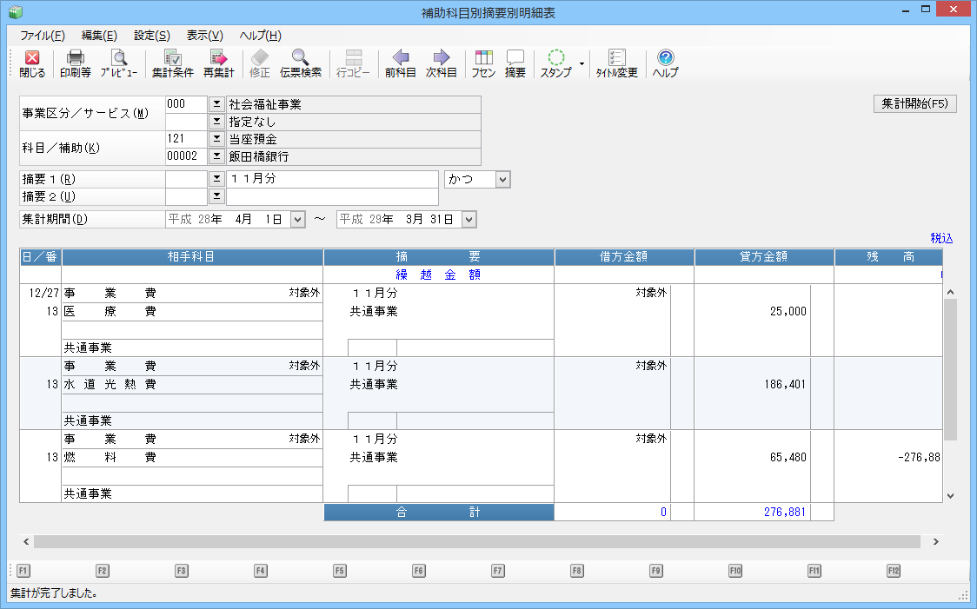Expand the 事業区分 code 000 dropdown
Image resolution: width=977 pixels, height=609 pixels.
[x=216, y=104]
